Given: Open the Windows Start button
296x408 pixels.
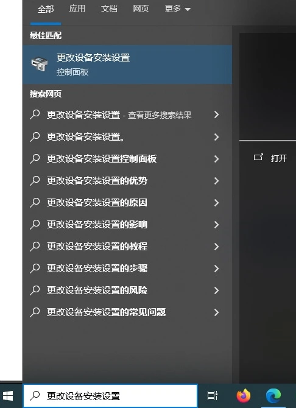Looking at the screenshot, I should [x=8, y=396].
